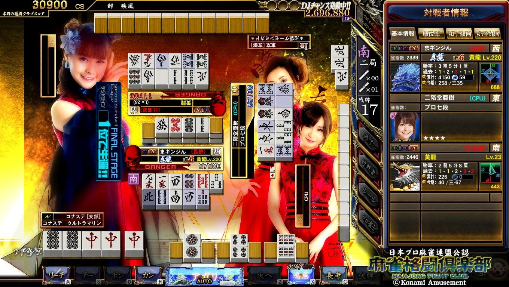The image size is (509, 287).
Task: Click the プロ七段 rank text
Action: [436, 108]
